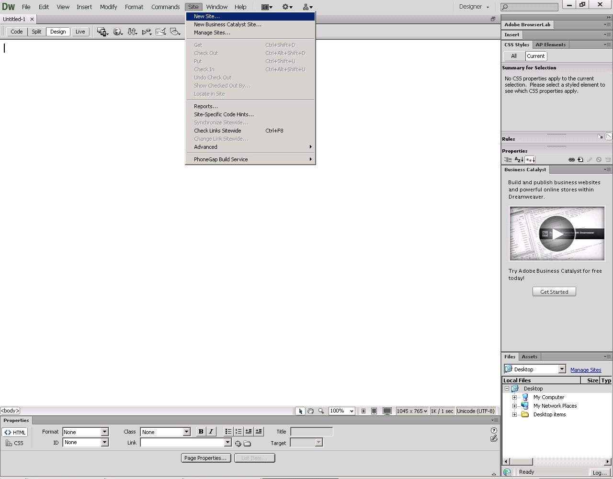Image resolution: width=613 pixels, height=479 pixels.
Task: Click the Ordered List icon
Action: (238, 432)
